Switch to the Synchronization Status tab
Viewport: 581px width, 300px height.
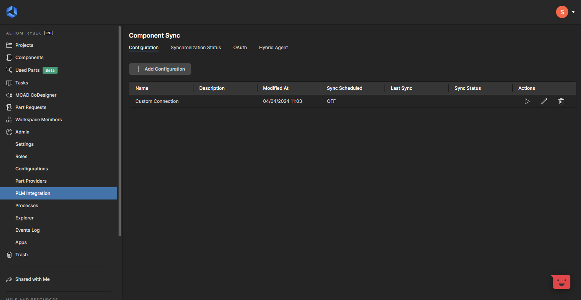point(196,48)
